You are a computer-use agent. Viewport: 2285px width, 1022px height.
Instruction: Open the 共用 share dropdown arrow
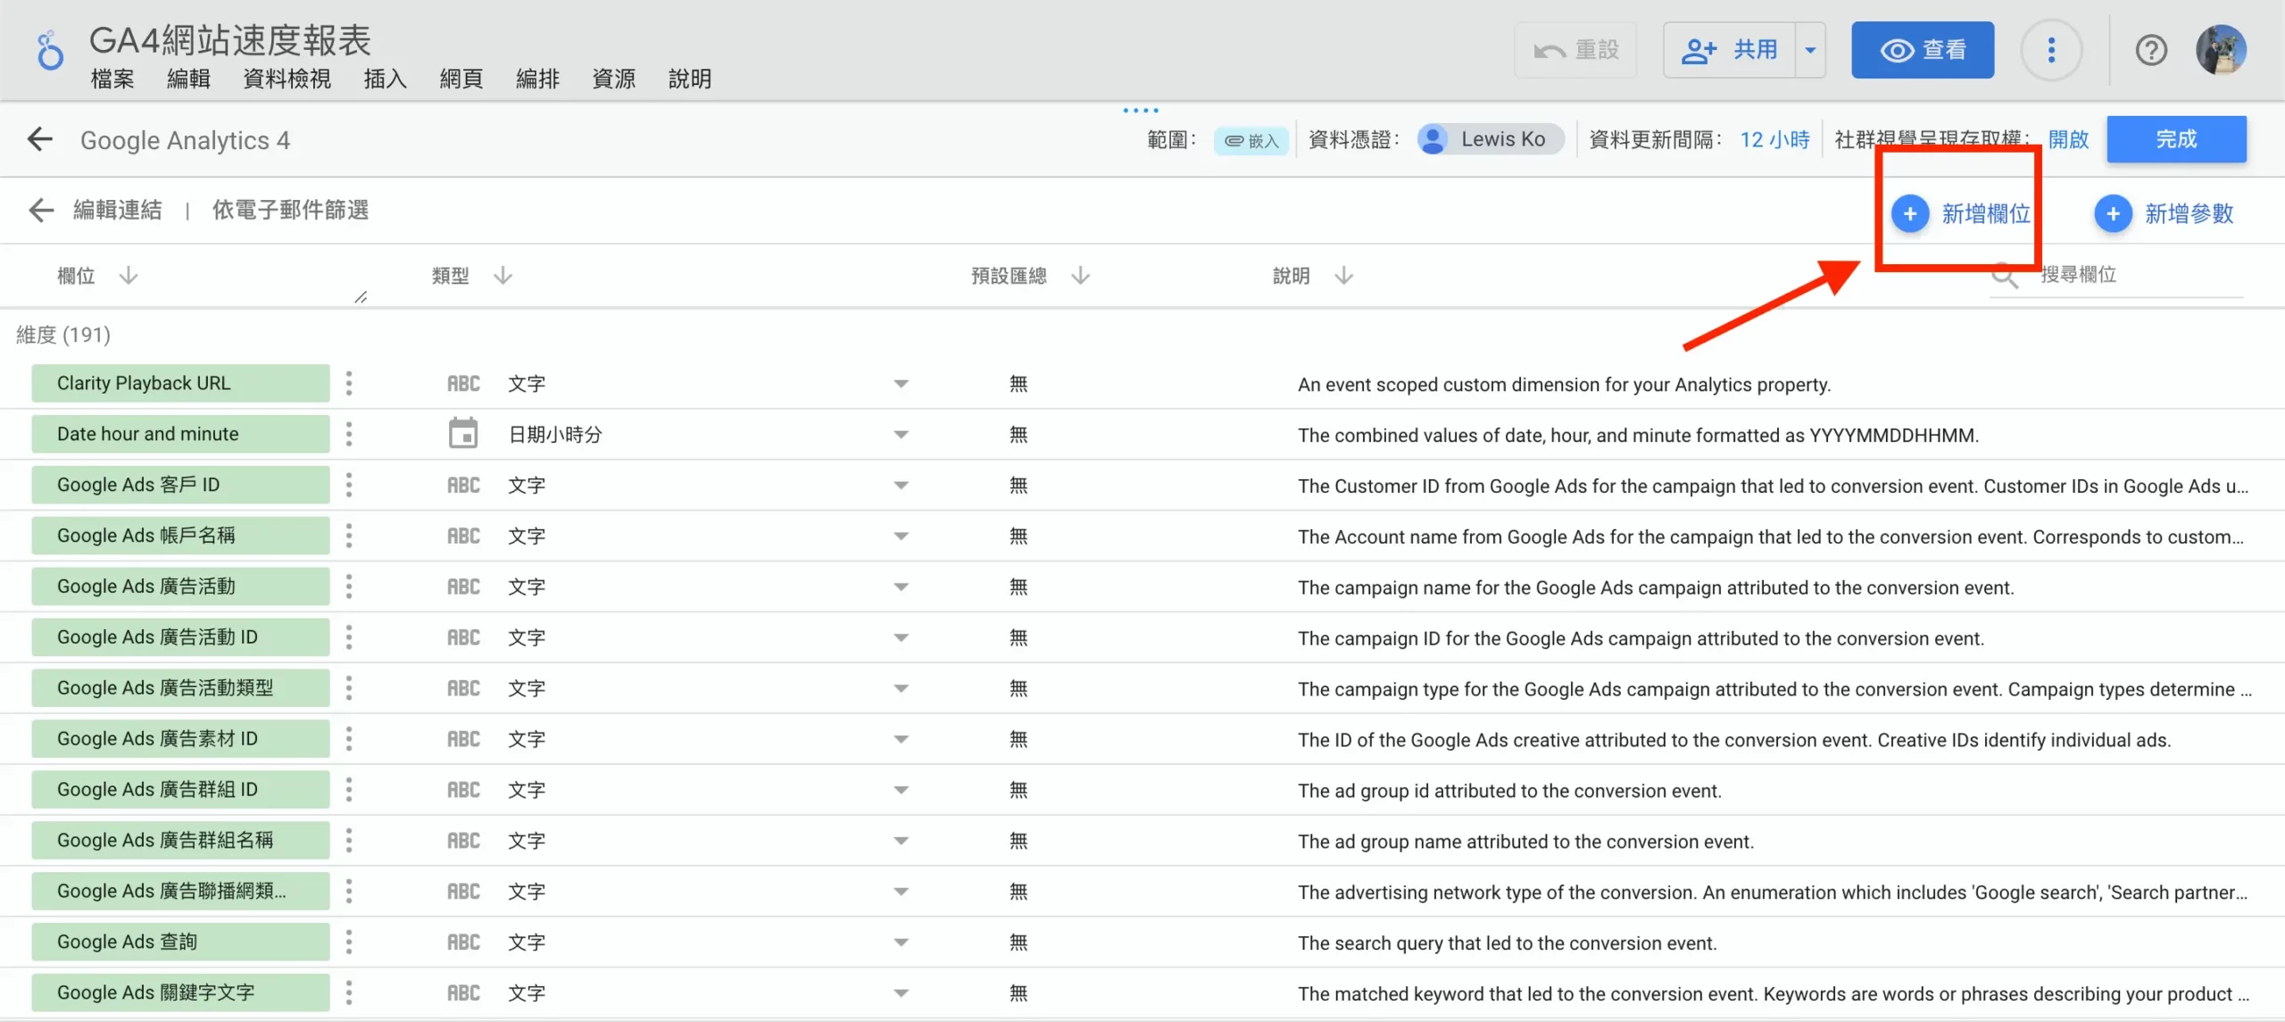coord(1810,50)
